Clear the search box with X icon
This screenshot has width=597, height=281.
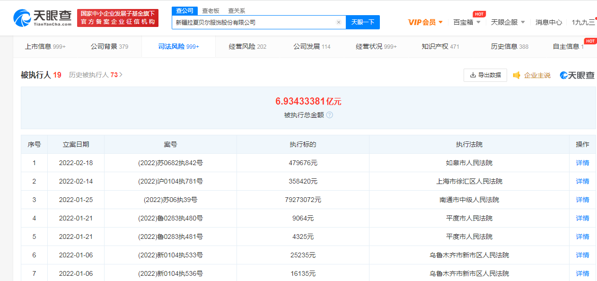(x=339, y=22)
